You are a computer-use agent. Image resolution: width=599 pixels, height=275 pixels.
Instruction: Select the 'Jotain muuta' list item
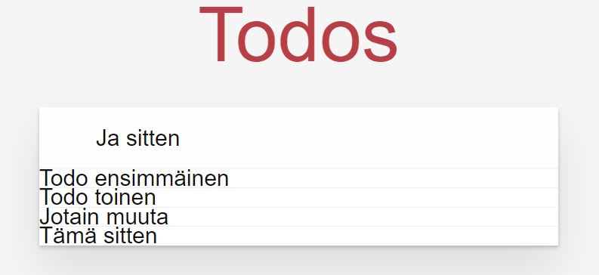(x=298, y=217)
